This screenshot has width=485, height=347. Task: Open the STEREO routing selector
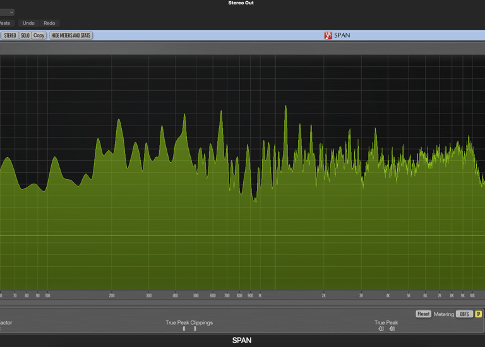click(10, 35)
